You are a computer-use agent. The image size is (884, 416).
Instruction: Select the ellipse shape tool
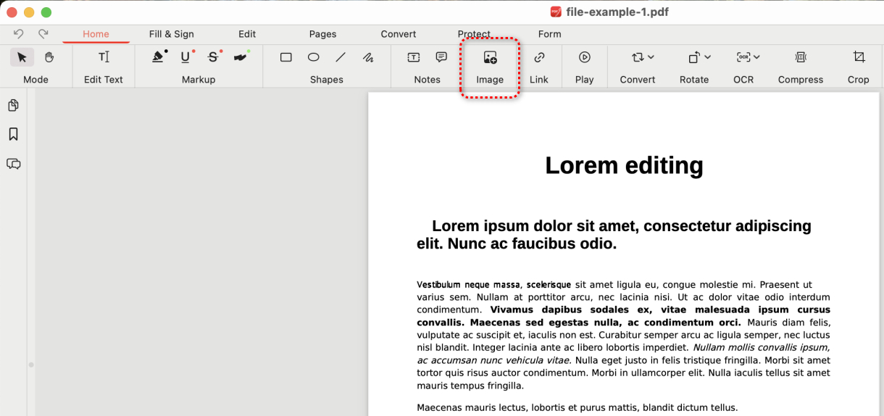pyautogui.click(x=313, y=57)
